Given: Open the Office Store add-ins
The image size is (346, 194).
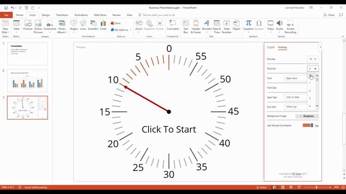Looking at the screenshot, I should point(116,23).
